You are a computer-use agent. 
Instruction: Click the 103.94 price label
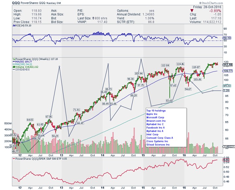click(x=138, y=74)
